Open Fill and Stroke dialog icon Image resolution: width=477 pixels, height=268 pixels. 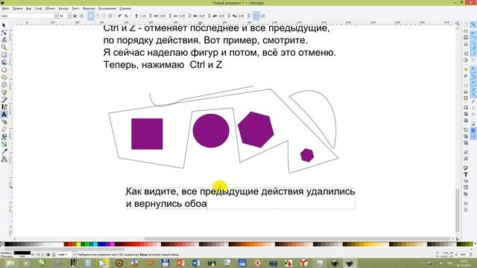[x=466, y=168]
